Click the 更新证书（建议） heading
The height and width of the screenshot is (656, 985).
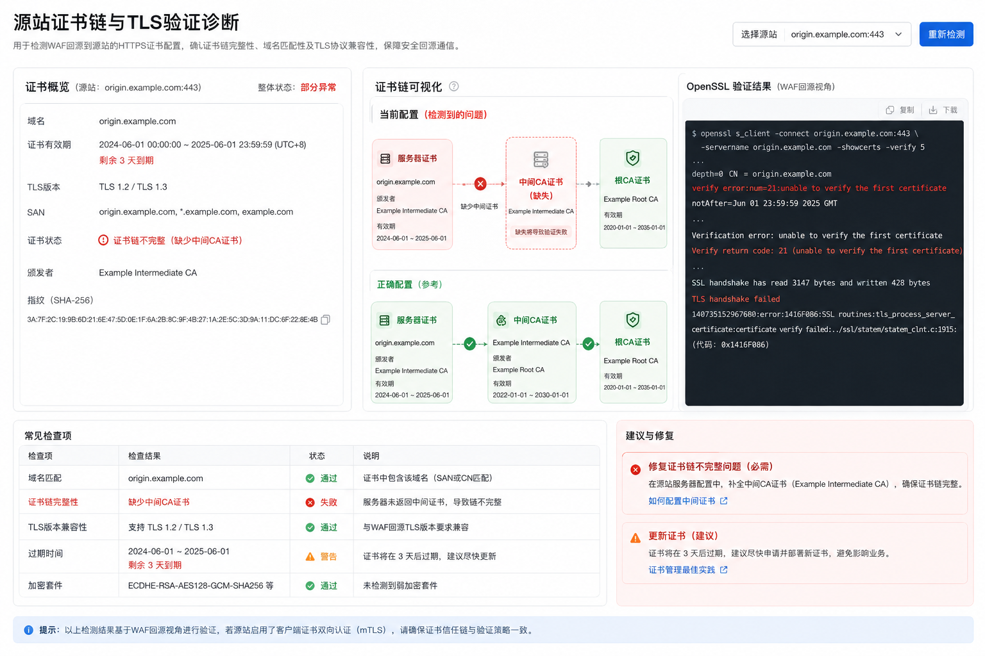pos(684,536)
